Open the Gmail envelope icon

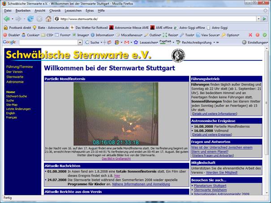coord(127,42)
